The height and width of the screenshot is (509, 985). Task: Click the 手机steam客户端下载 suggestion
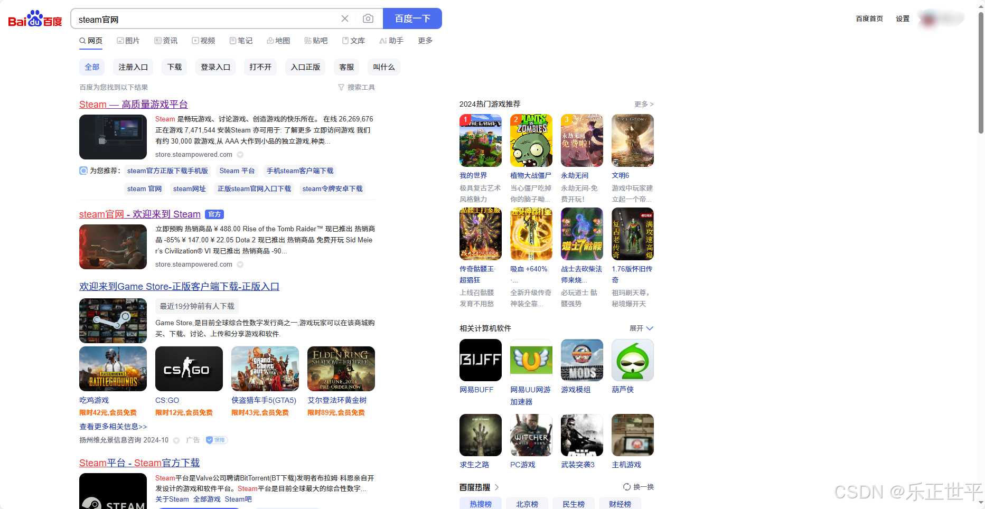(300, 171)
